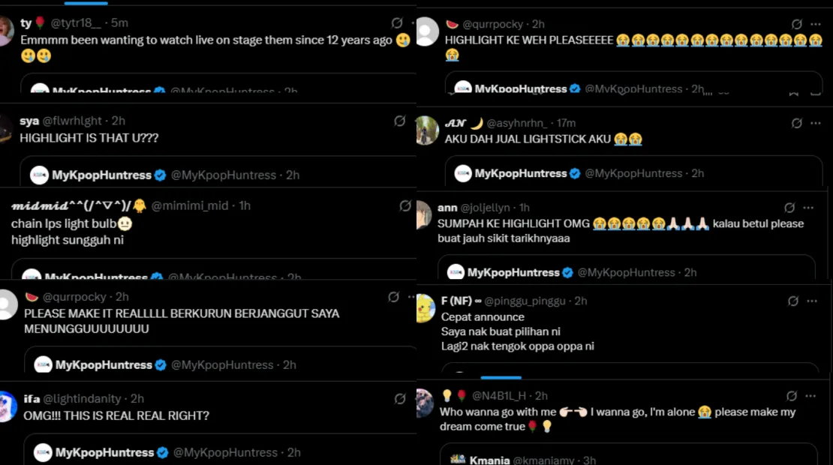
Task: Open ifa's profile avatar
Action: 8,406
